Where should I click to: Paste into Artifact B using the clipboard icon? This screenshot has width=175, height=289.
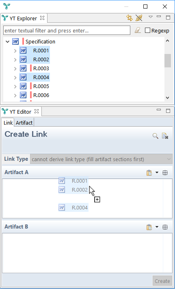(x=149, y=227)
